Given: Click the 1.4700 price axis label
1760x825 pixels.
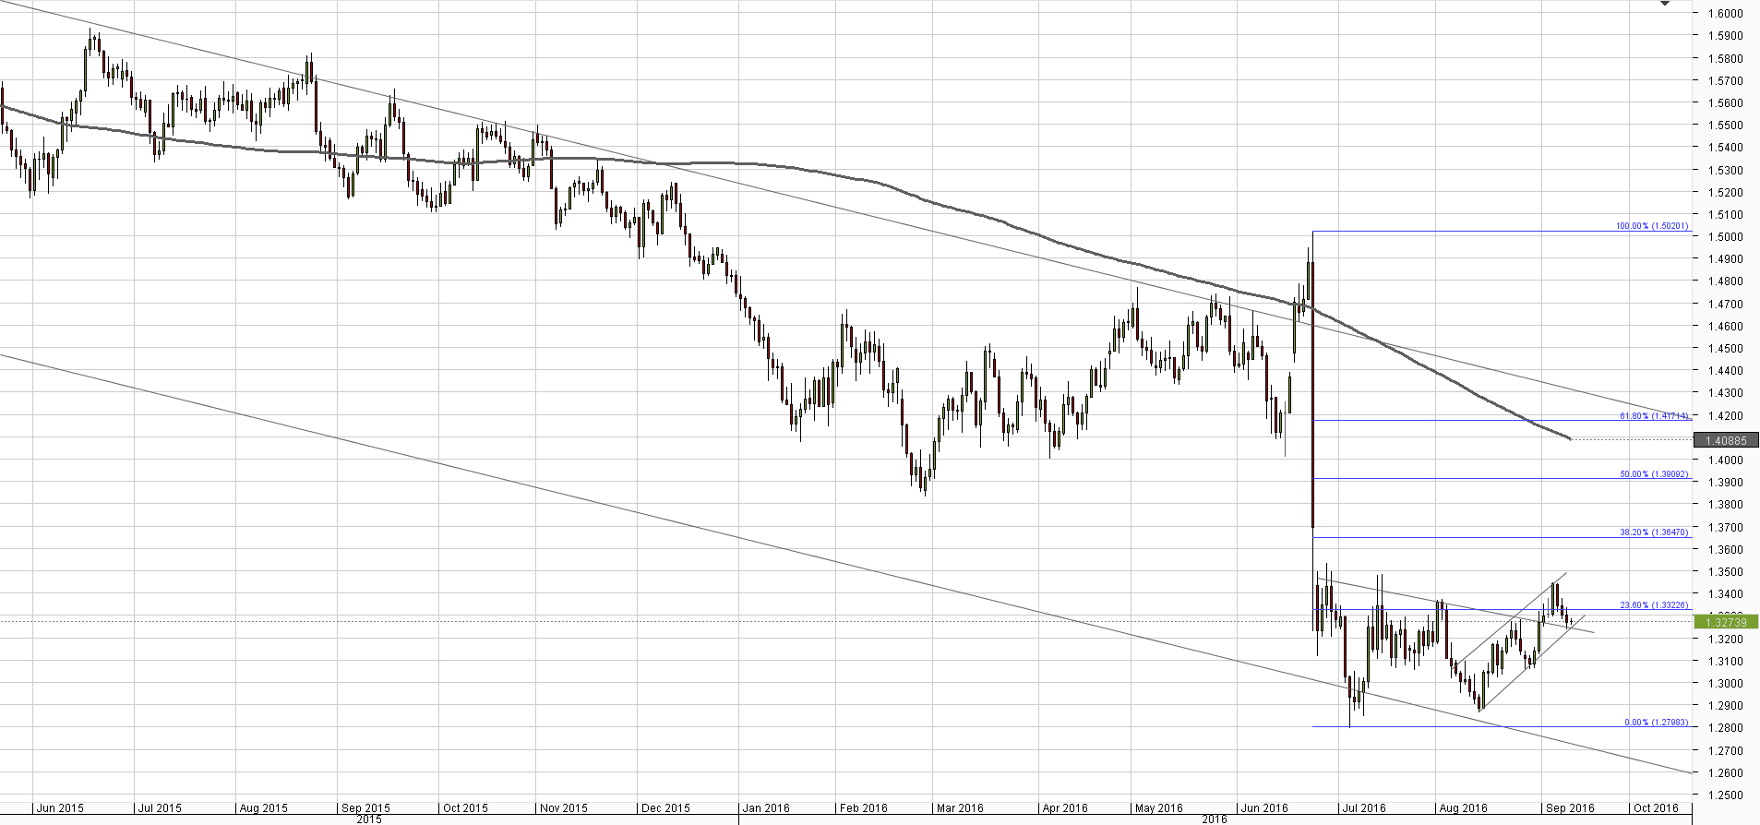Looking at the screenshot, I should coord(1725,305).
